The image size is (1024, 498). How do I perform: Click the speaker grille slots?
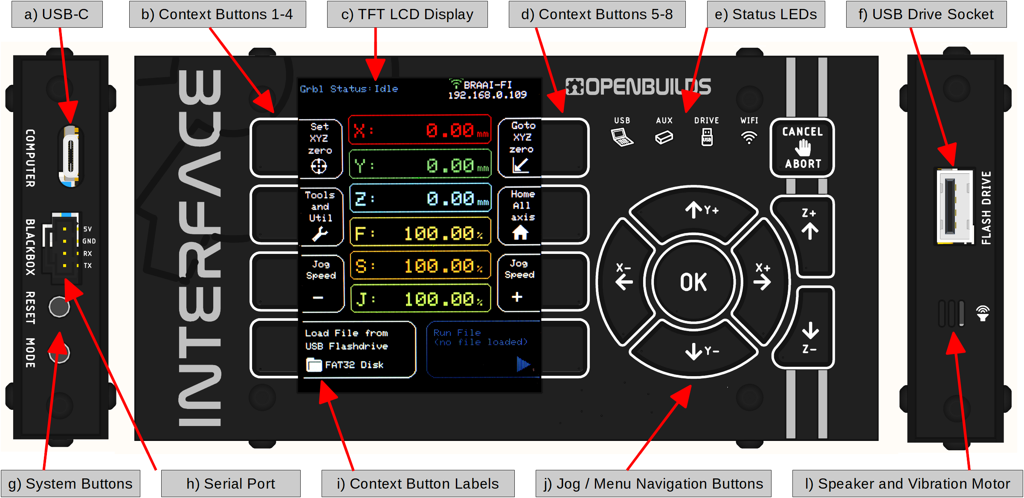[951, 314]
